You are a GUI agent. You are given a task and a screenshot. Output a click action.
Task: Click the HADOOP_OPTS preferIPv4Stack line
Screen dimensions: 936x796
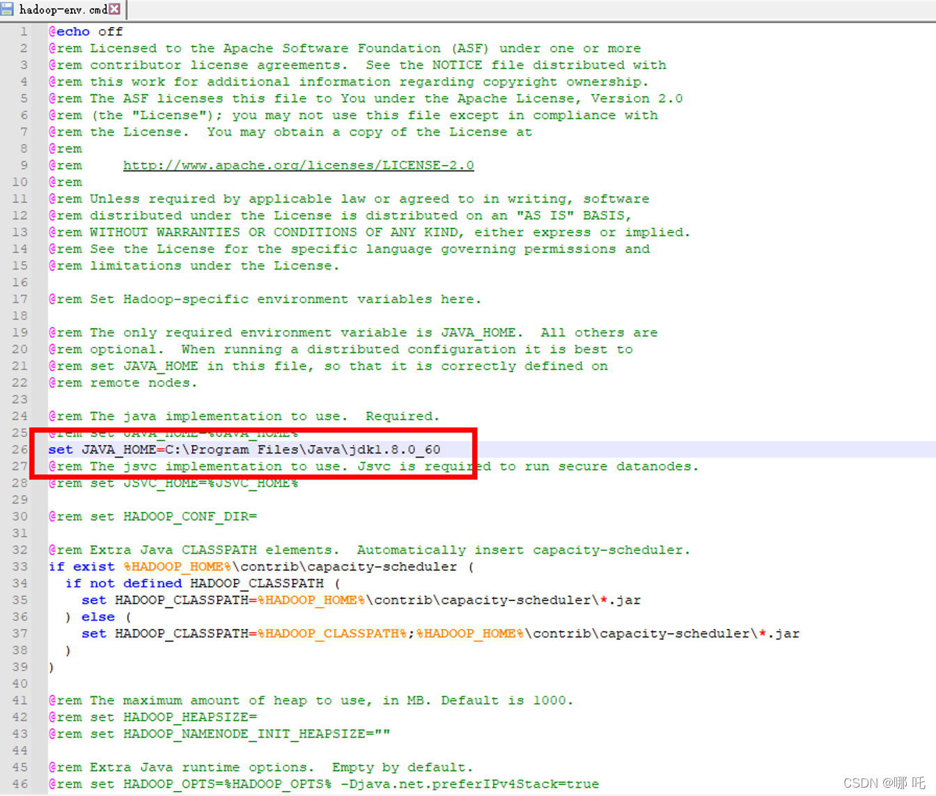pos(324,783)
